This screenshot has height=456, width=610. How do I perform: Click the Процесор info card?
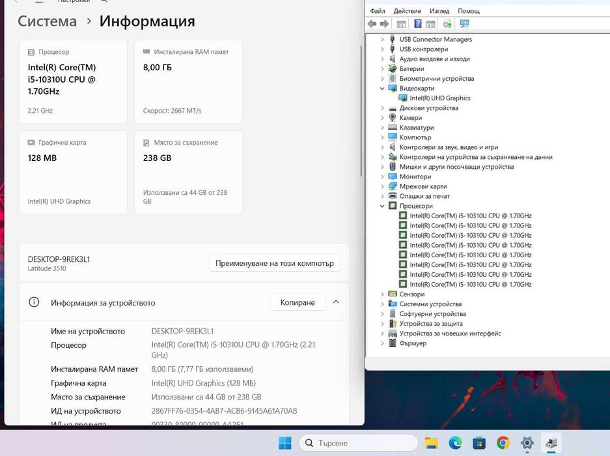tap(73, 82)
